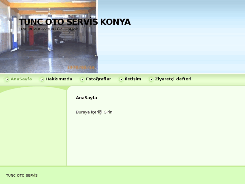Open the Fotoğraflar menu item

[x=98, y=79]
